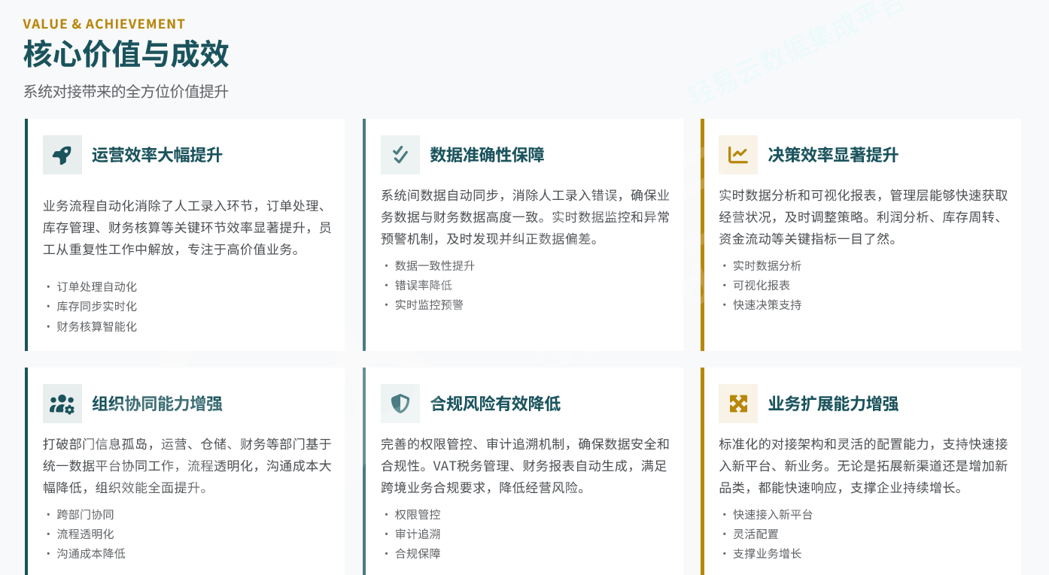
Task: Click the 快速接入新平台 bullet item
Action: tap(772, 514)
